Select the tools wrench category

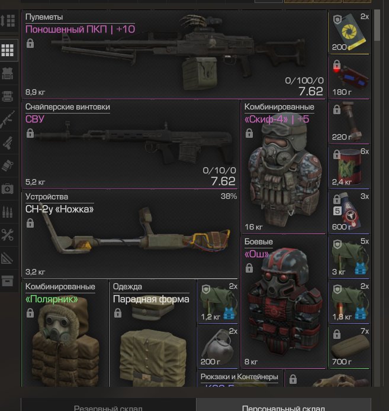click(8, 235)
